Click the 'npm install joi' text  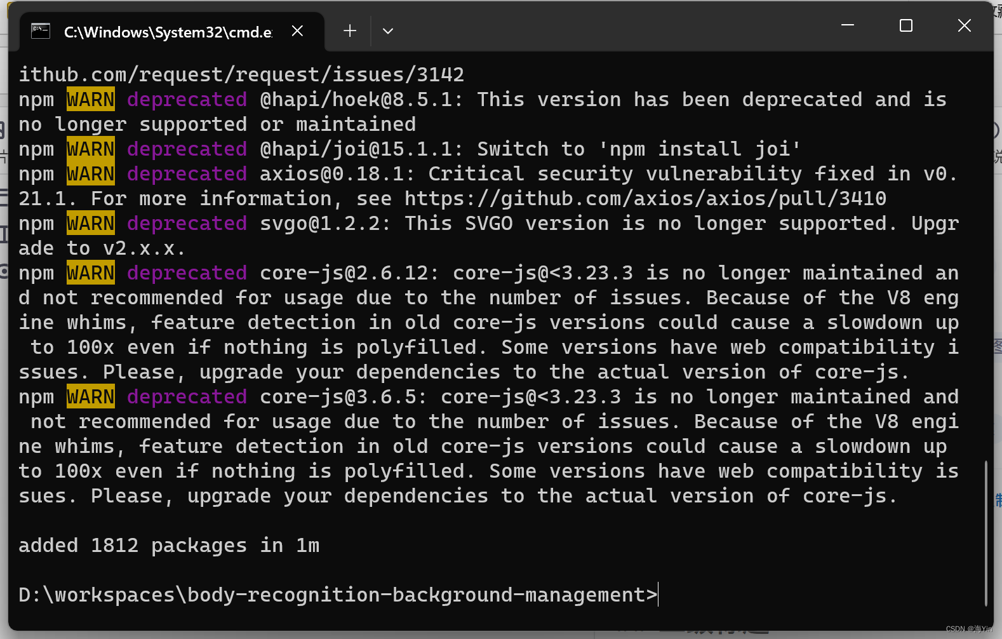(x=700, y=149)
